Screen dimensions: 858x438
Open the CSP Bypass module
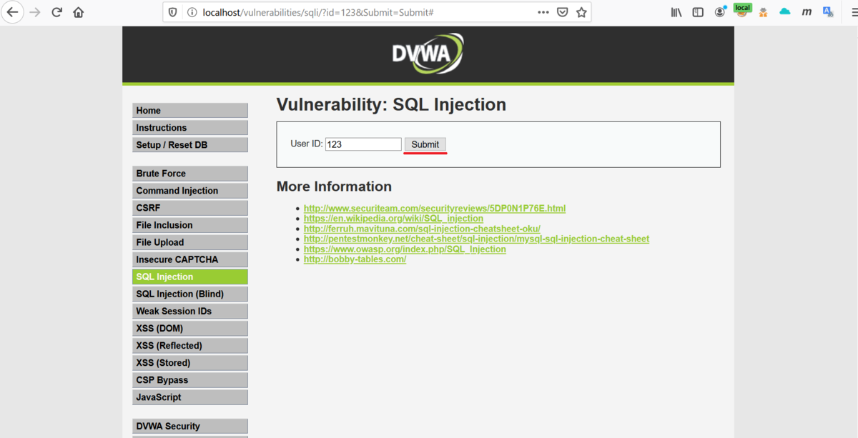[190, 380]
